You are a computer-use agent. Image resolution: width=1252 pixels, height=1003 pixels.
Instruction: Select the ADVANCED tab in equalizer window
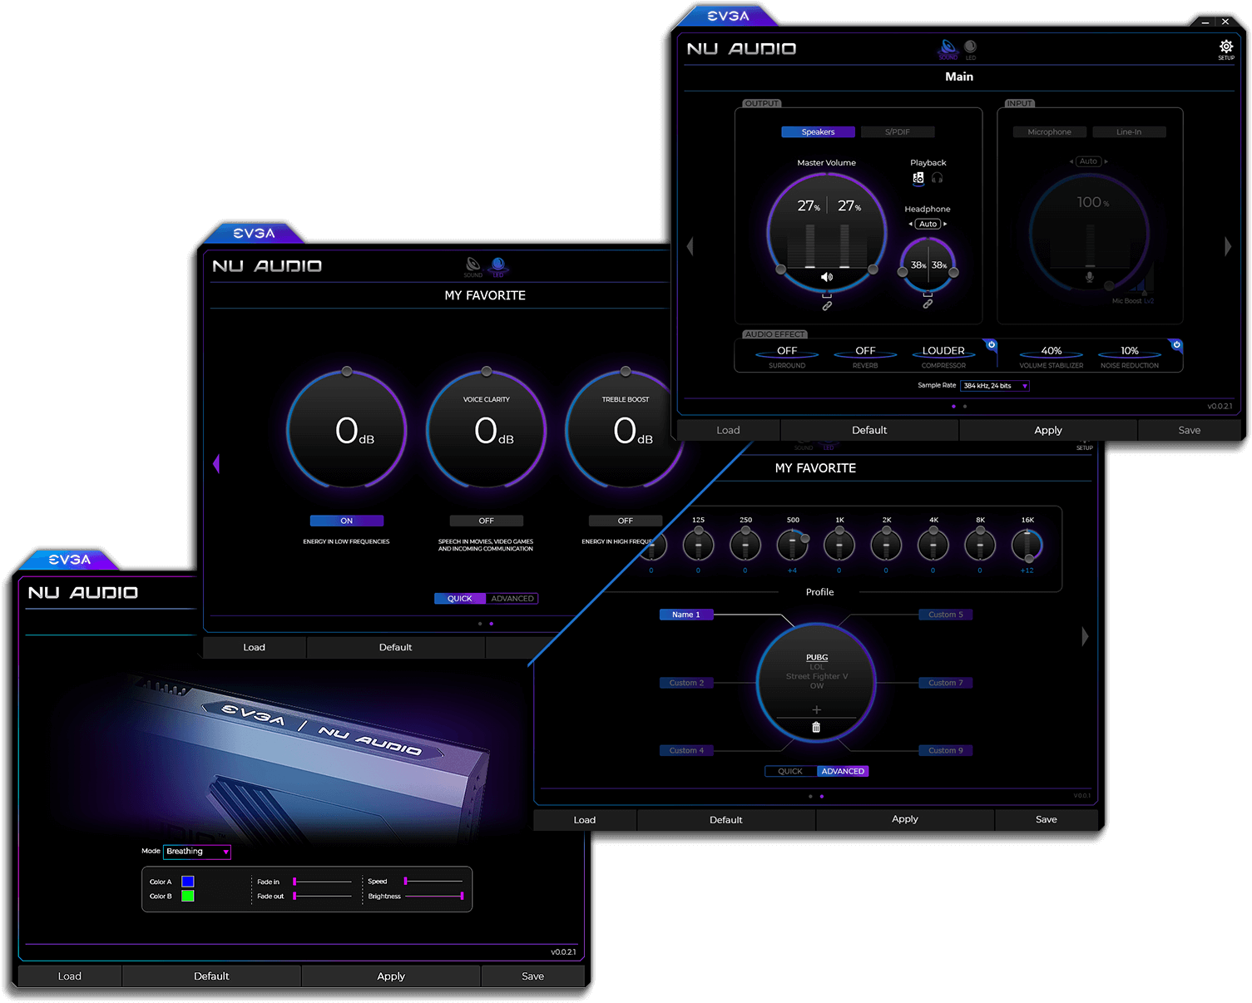pos(843,772)
